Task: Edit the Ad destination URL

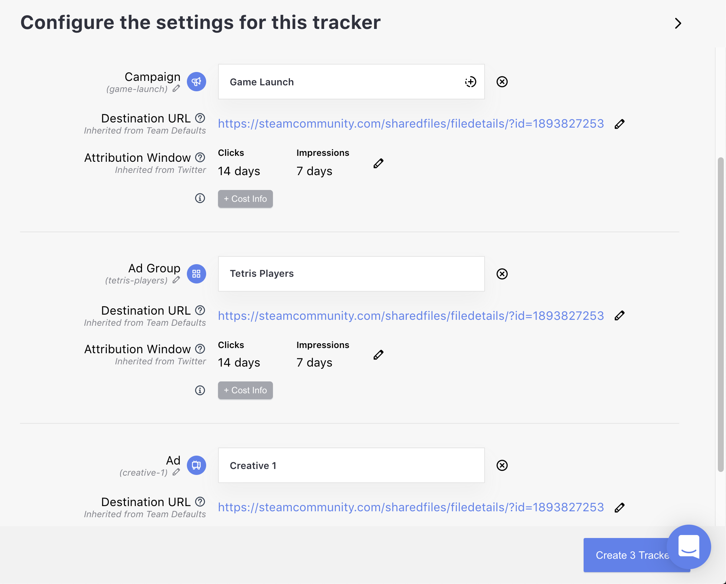Action: [x=620, y=508]
